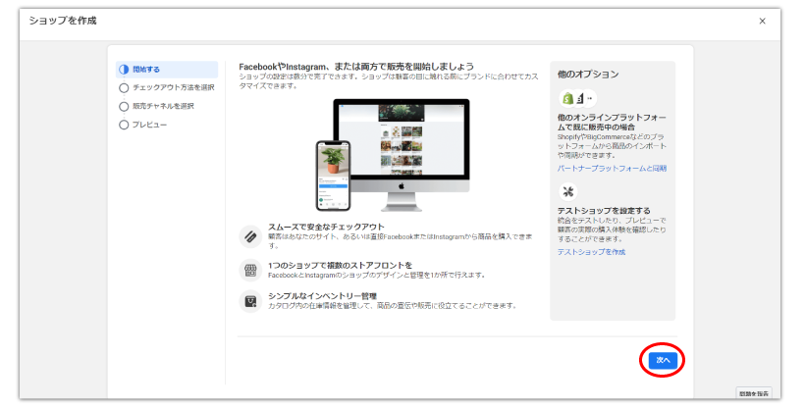Click the phone mockup image
Screen dimensions: 805x408
(333, 176)
